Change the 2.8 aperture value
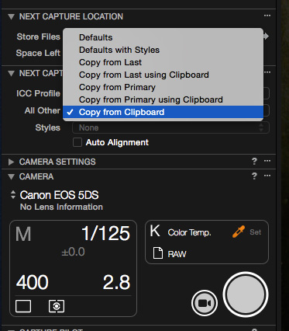This screenshot has width=289, height=331. point(116,282)
